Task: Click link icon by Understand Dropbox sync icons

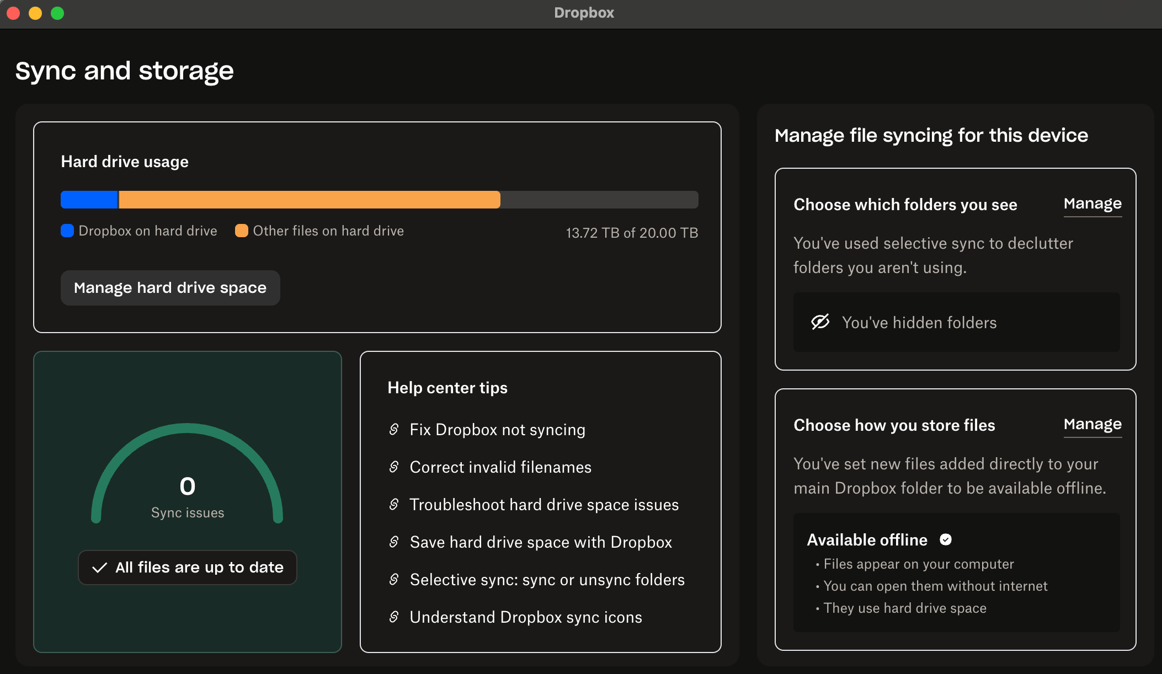Action: click(x=394, y=617)
